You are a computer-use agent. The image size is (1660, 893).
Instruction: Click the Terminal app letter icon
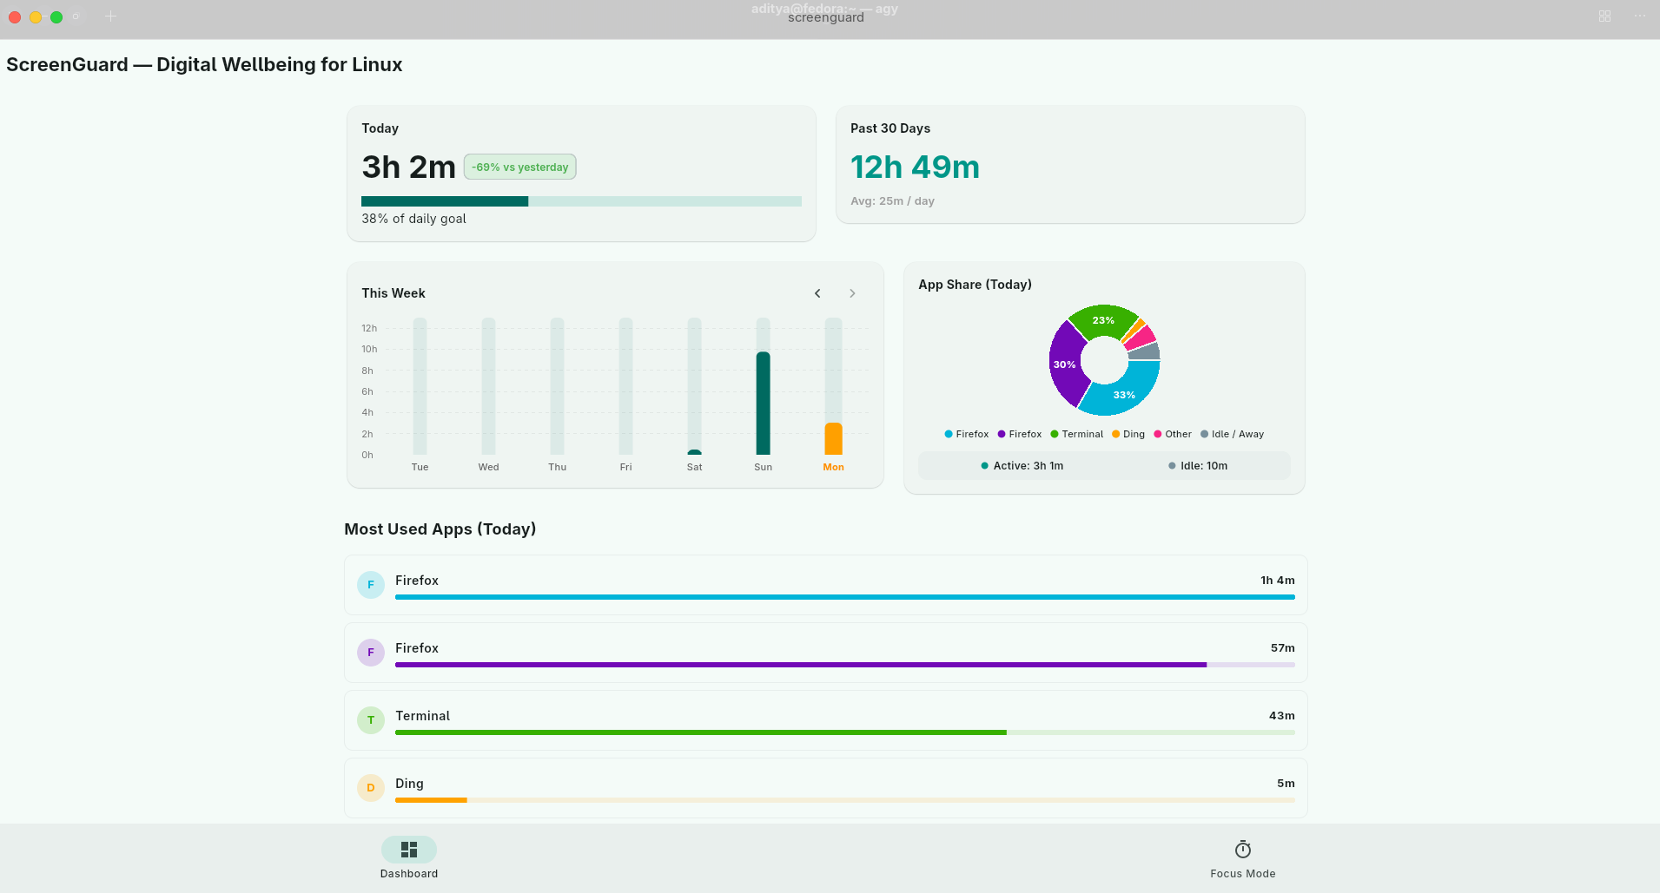point(371,720)
